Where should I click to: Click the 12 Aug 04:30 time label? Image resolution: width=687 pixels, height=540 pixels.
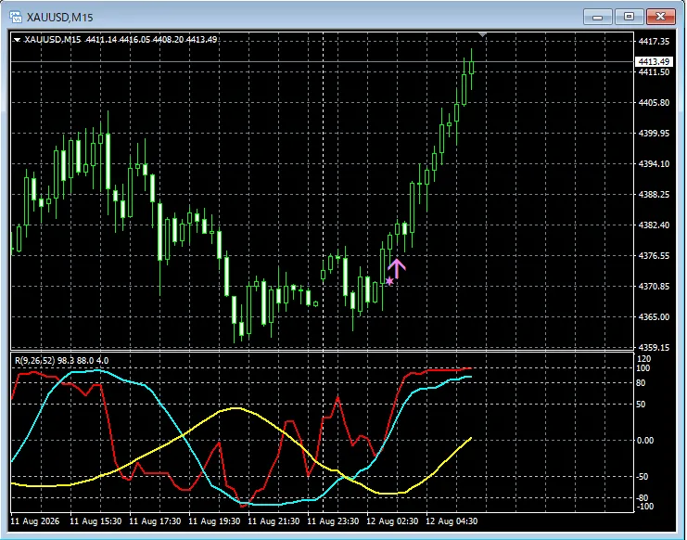click(x=452, y=521)
